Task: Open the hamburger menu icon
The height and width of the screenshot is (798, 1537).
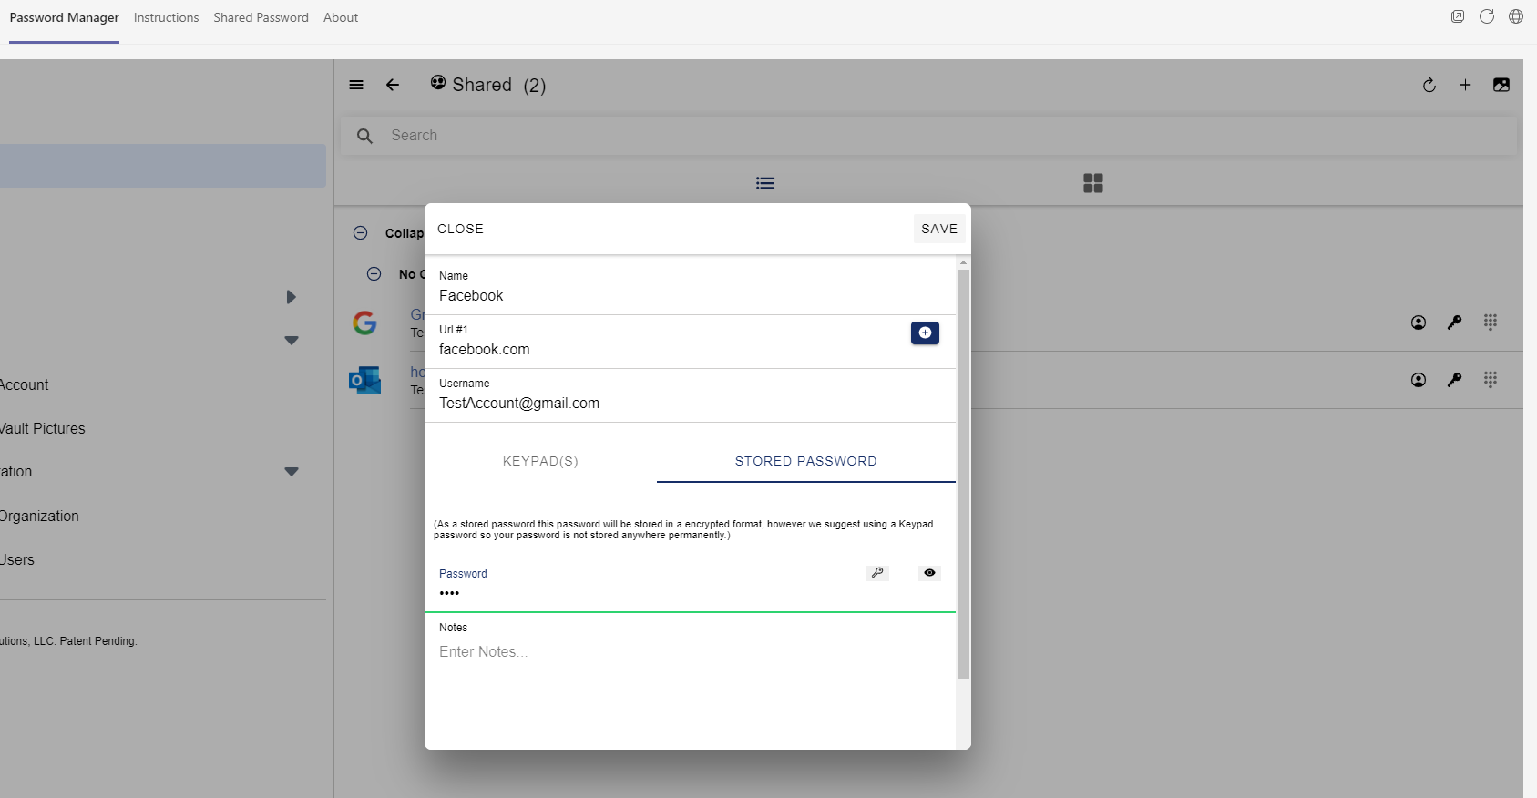Action: click(x=356, y=85)
